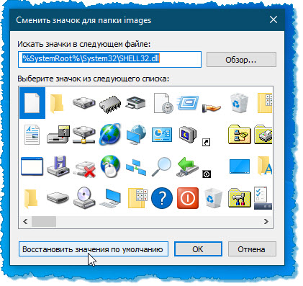Select the document with clock icon
Screen dimensions: 303x286
pyautogui.click(x=163, y=103)
